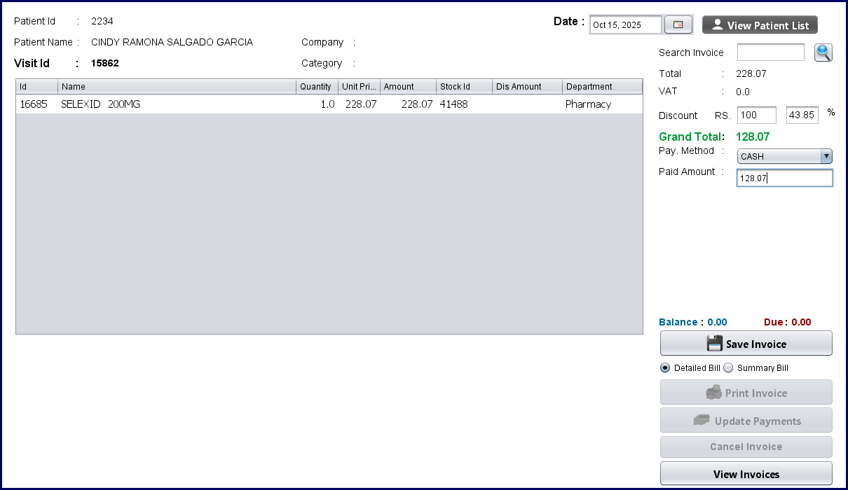This screenshot has width=848, height=490.
Task: Click the Save Invoice button
Action: click(x=746, y=344)
